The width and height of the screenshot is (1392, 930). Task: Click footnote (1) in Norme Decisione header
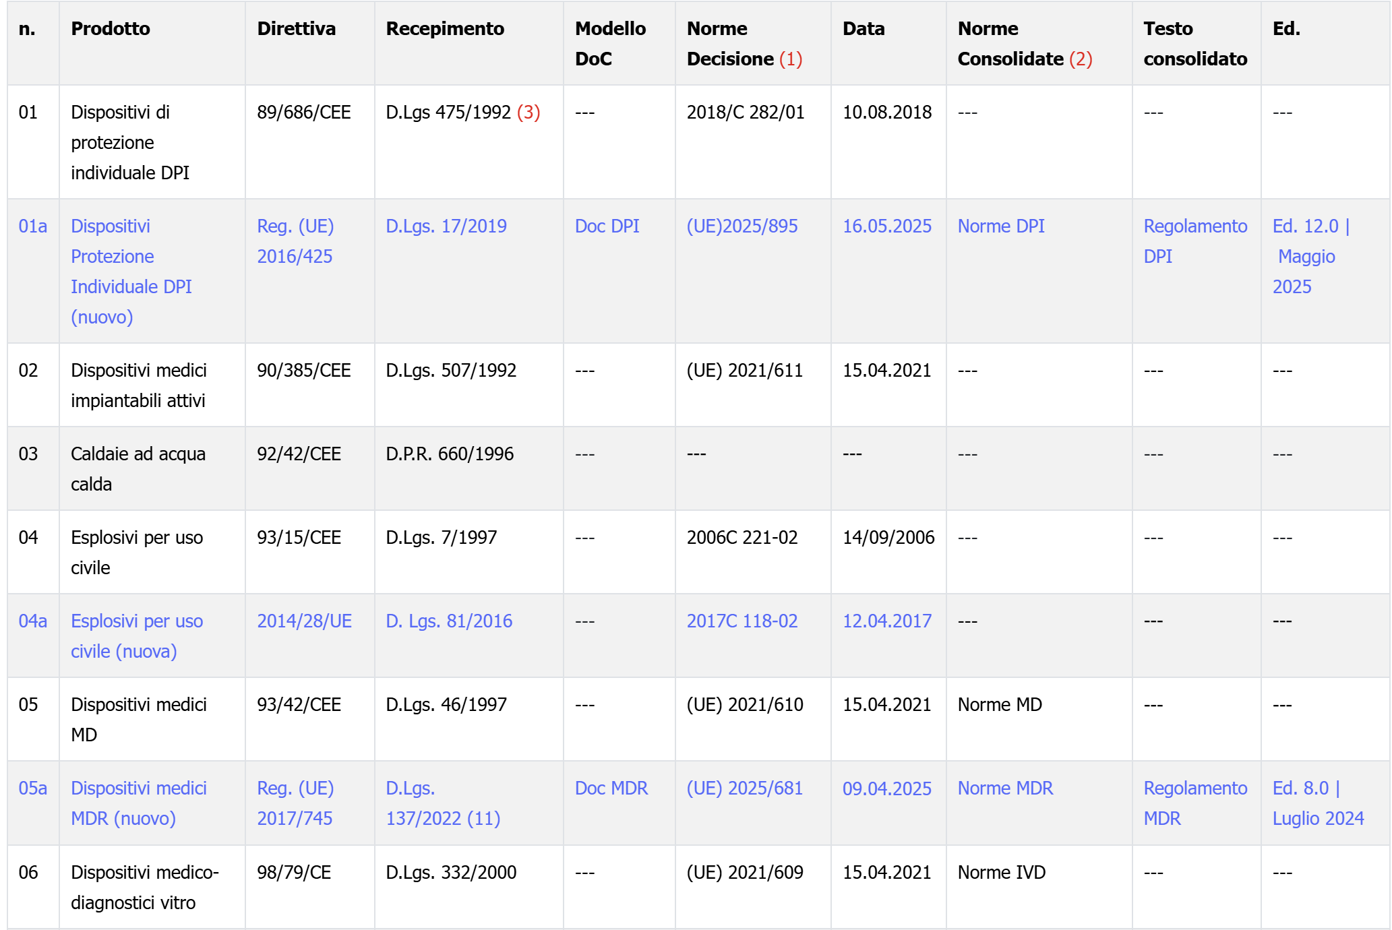791,59
